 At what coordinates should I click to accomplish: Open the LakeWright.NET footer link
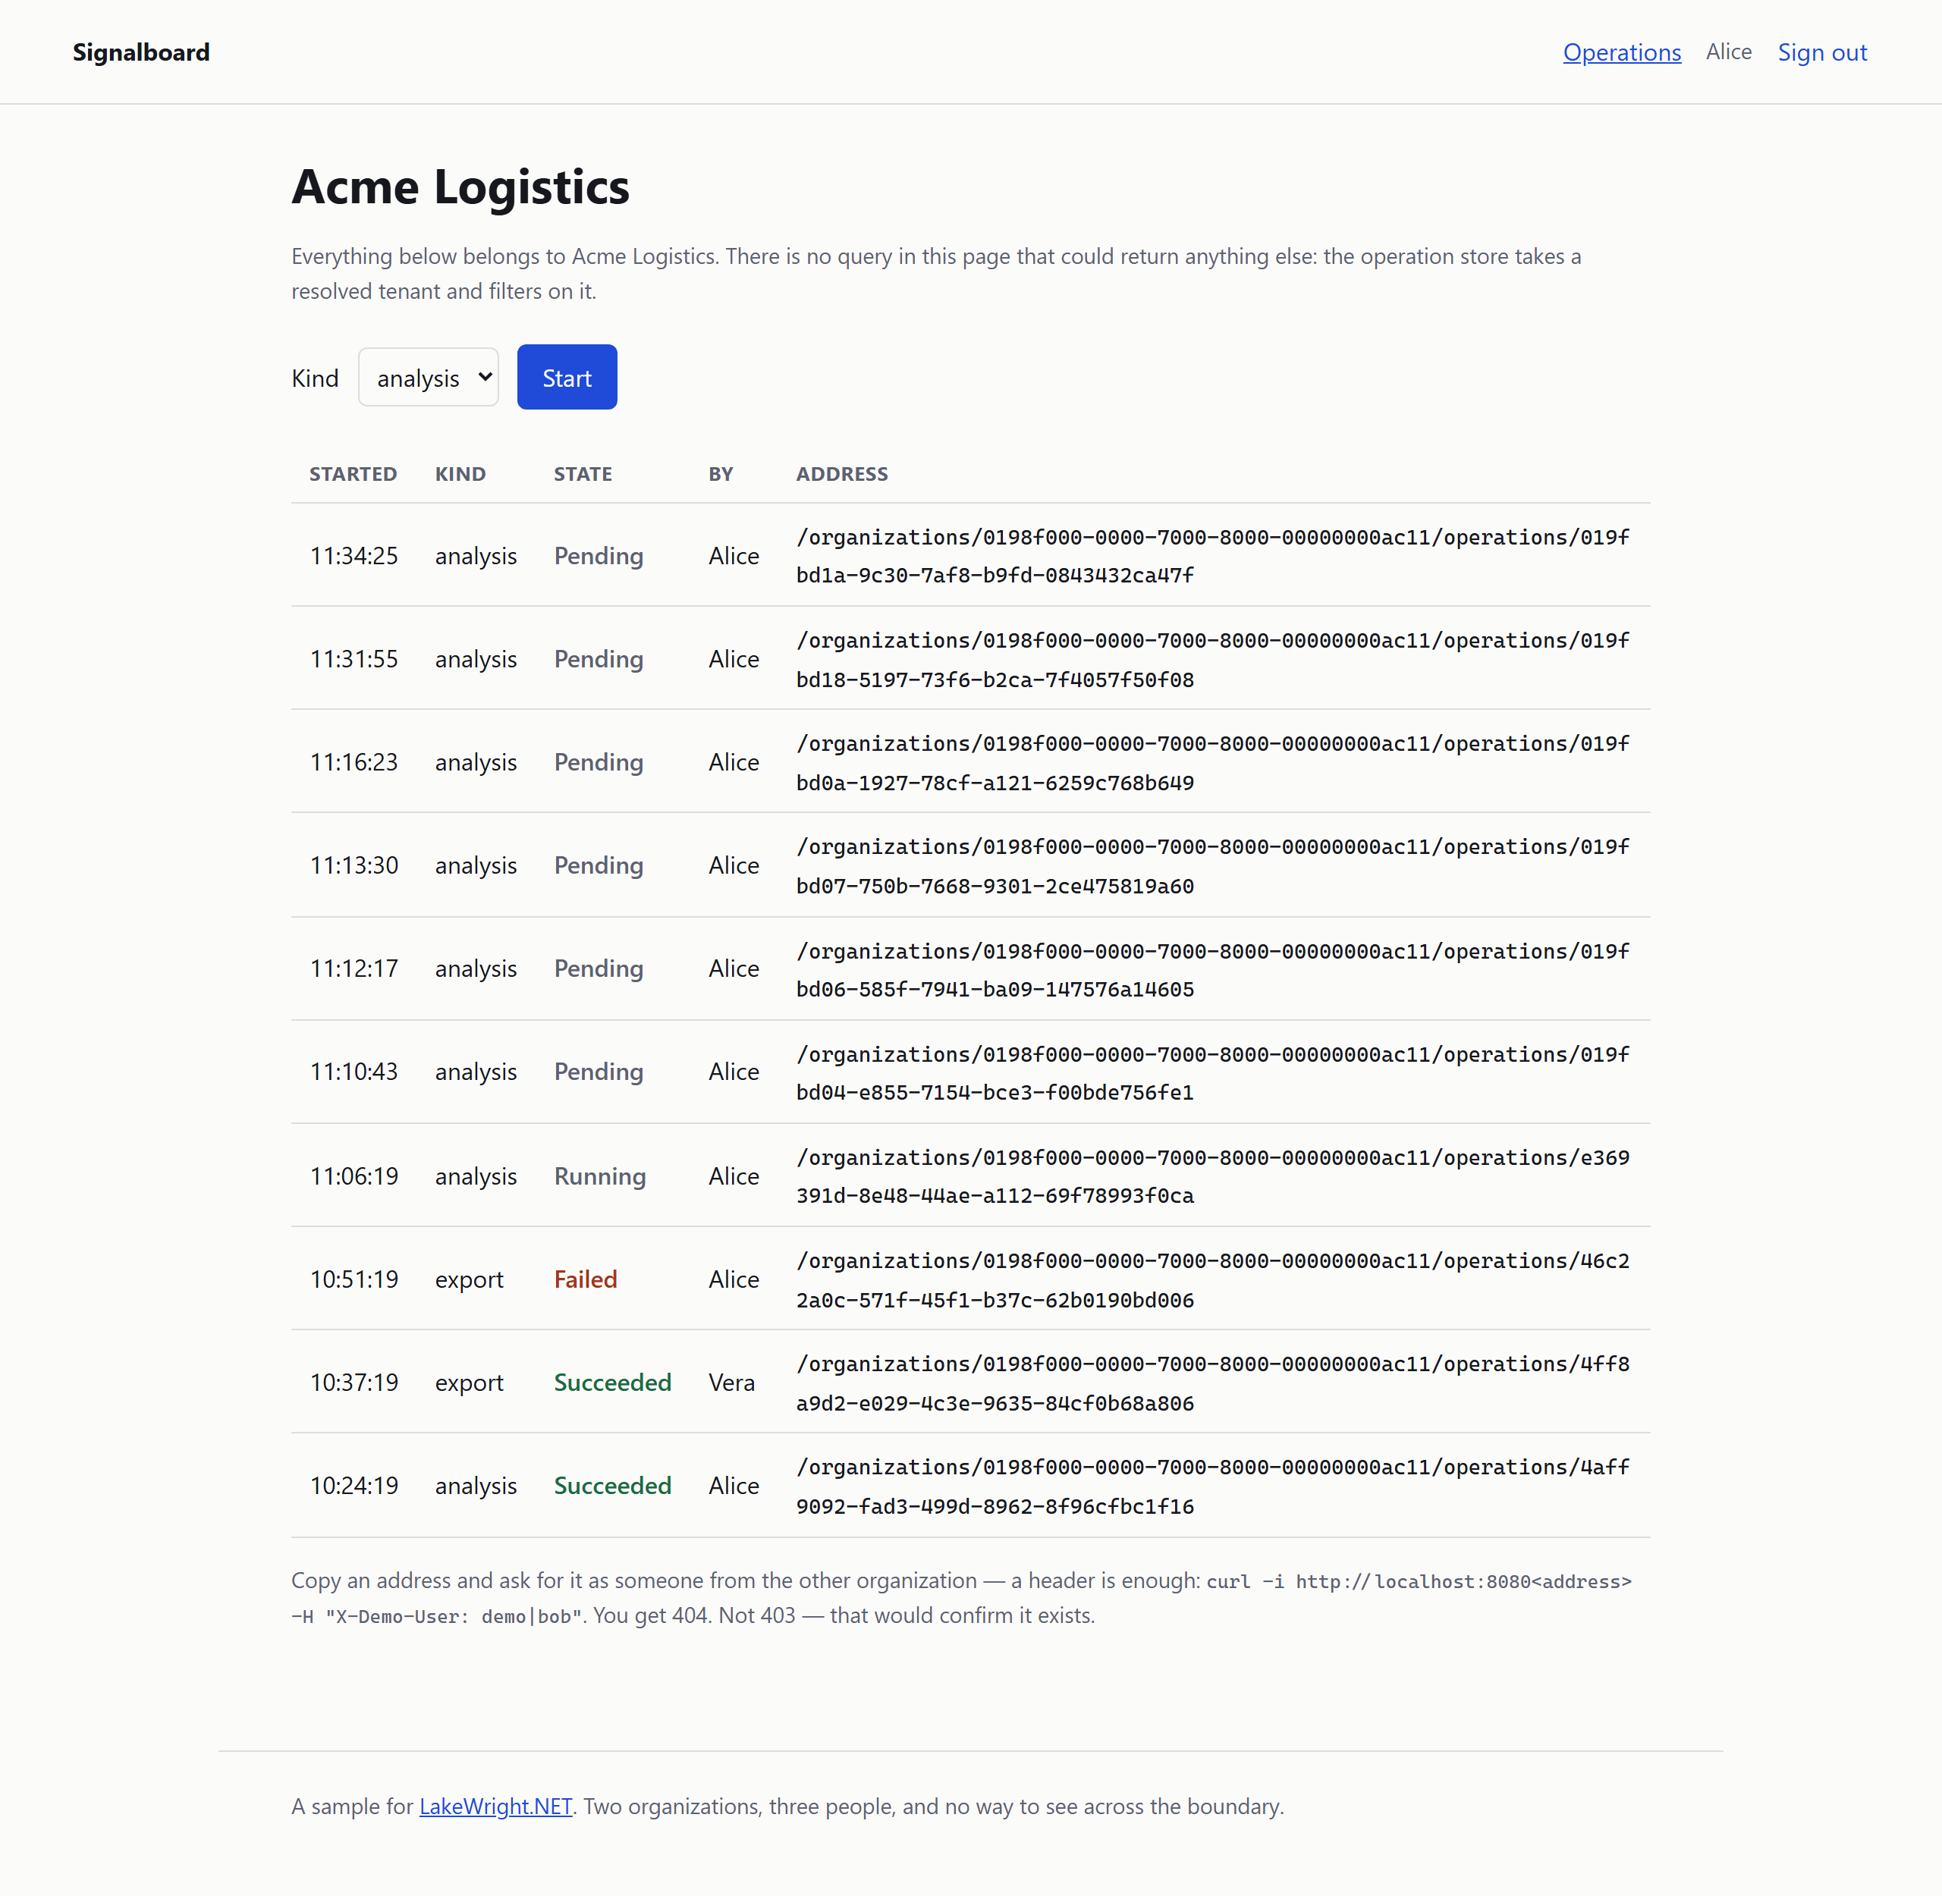[496, 1806]
